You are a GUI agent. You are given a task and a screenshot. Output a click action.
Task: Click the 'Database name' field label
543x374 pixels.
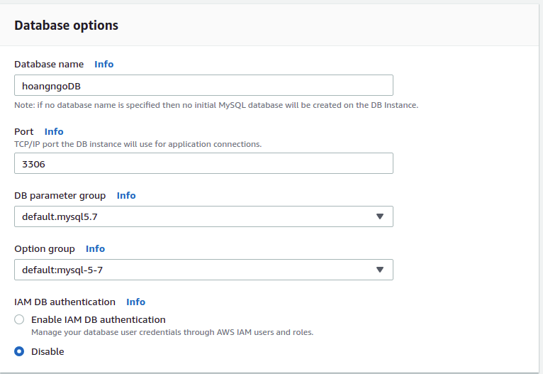click(x=49, y=64)
